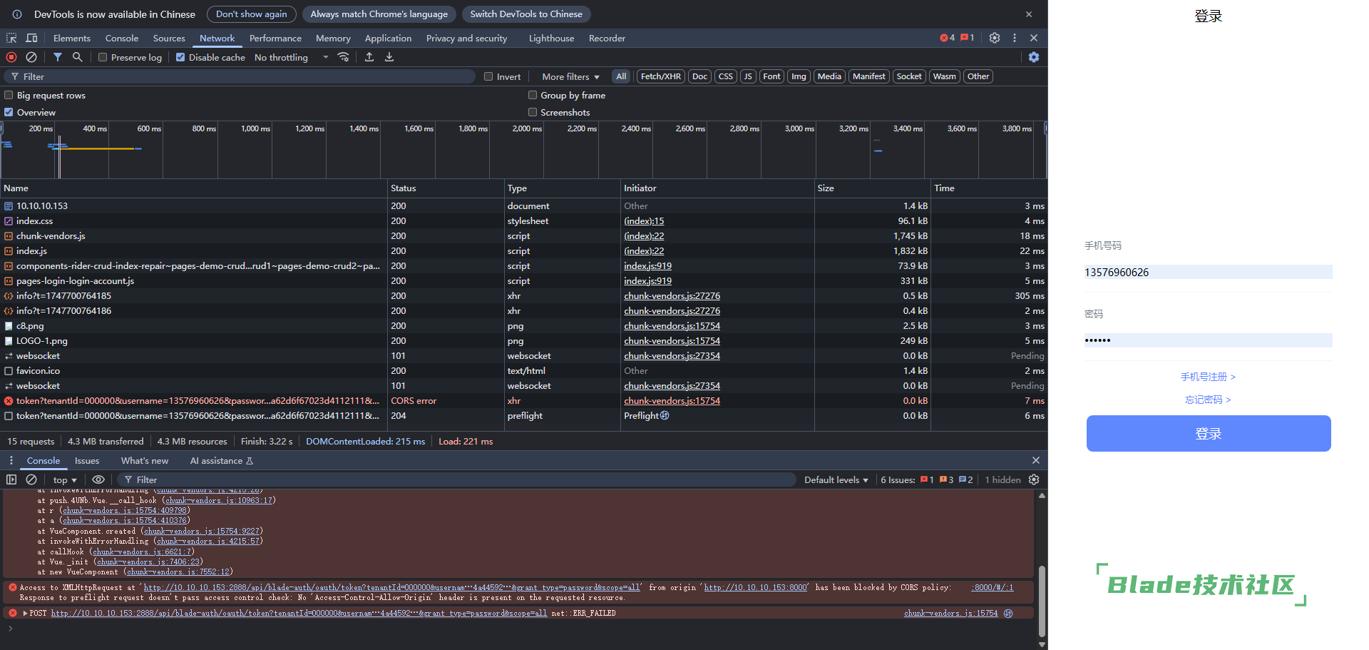Sort by the Status column header
The image size is (1369, 650).
tap(446, 188)
